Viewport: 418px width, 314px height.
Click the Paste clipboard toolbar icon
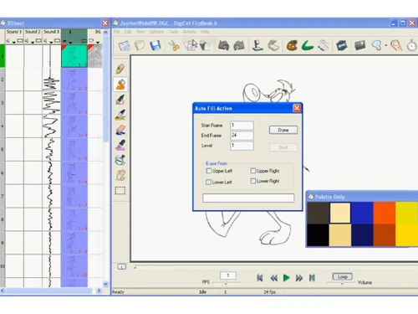[205, 45]
